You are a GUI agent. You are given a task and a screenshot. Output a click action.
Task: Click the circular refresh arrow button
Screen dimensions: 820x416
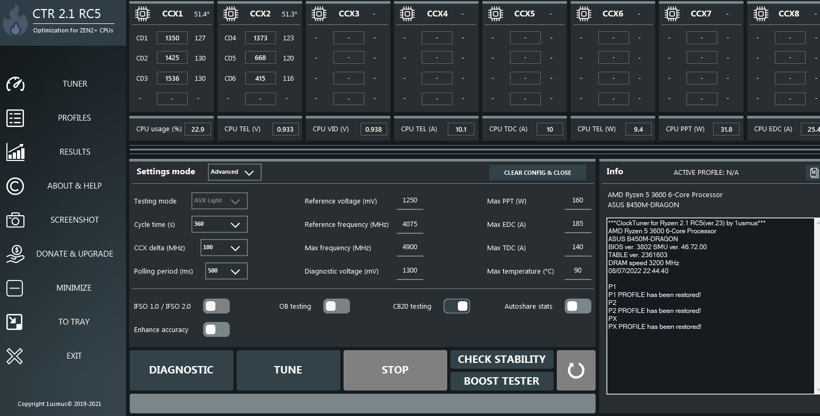click(x=576, y=370)
